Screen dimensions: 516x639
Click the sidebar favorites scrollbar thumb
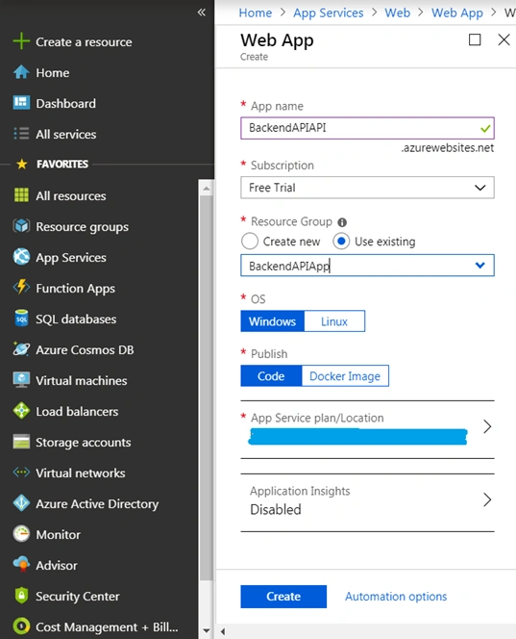point(206,388)
